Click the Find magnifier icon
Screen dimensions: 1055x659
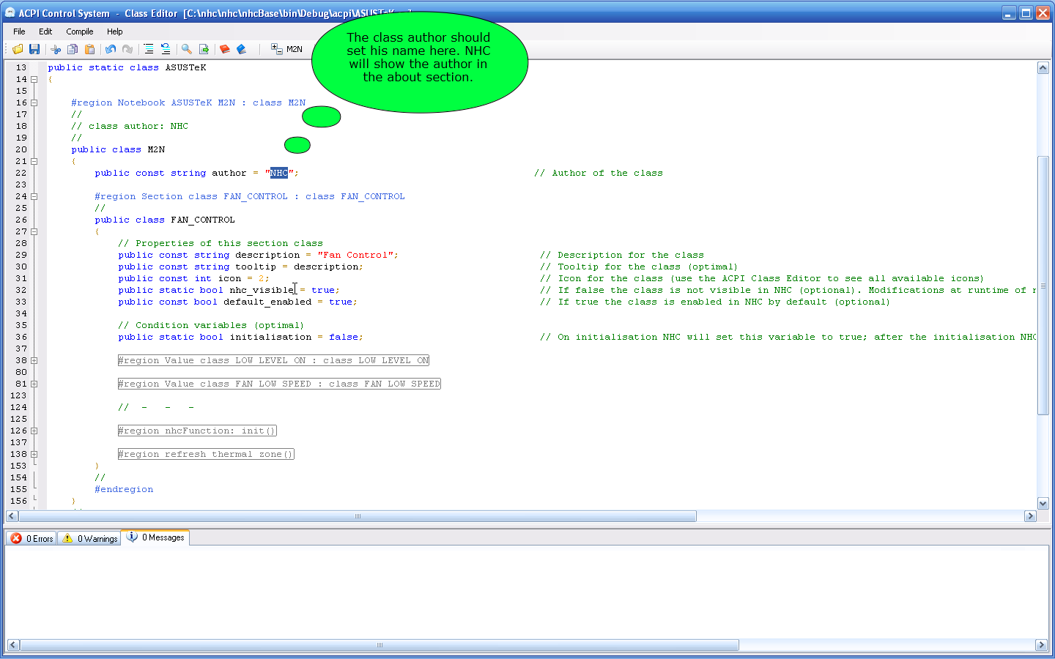[187, 49]
